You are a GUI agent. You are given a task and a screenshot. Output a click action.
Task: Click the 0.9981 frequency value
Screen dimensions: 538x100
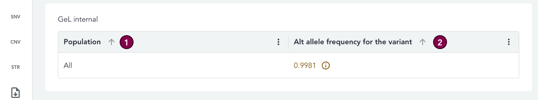click(x=304, y=65)
